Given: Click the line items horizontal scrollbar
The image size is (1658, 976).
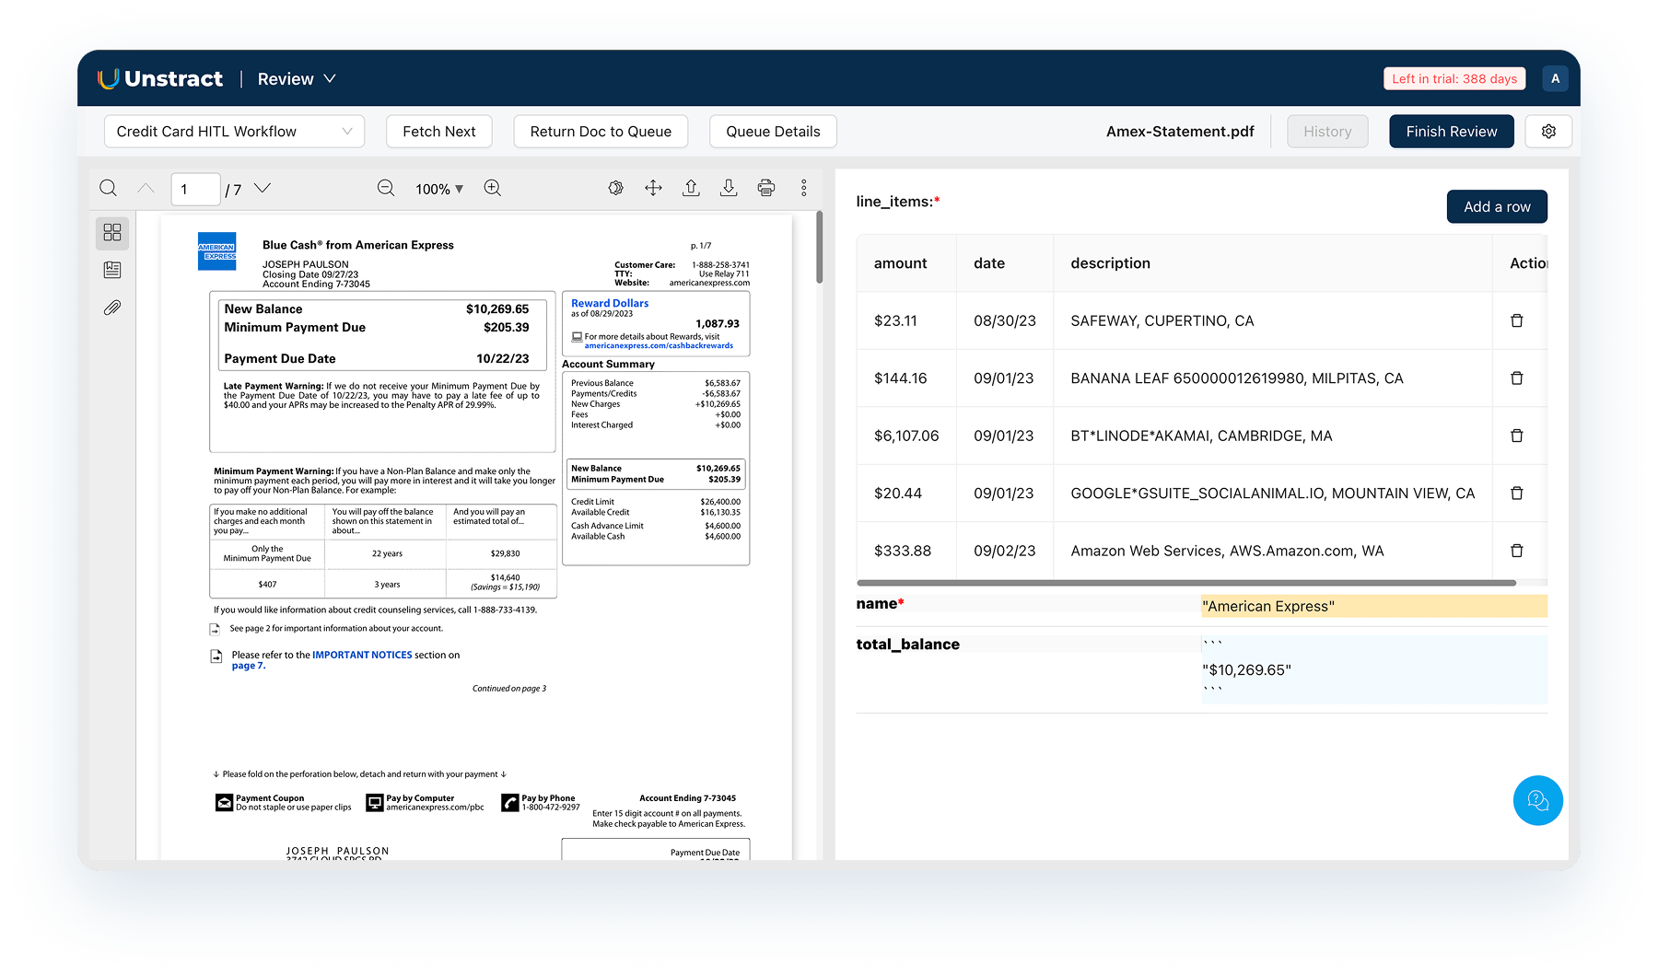Looking at the screenshot, I should pyautogui.click(x=1185, y=583).
